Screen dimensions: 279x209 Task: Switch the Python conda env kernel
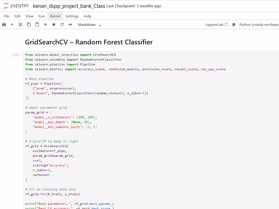pyautogui.click(x=259, y=25)
